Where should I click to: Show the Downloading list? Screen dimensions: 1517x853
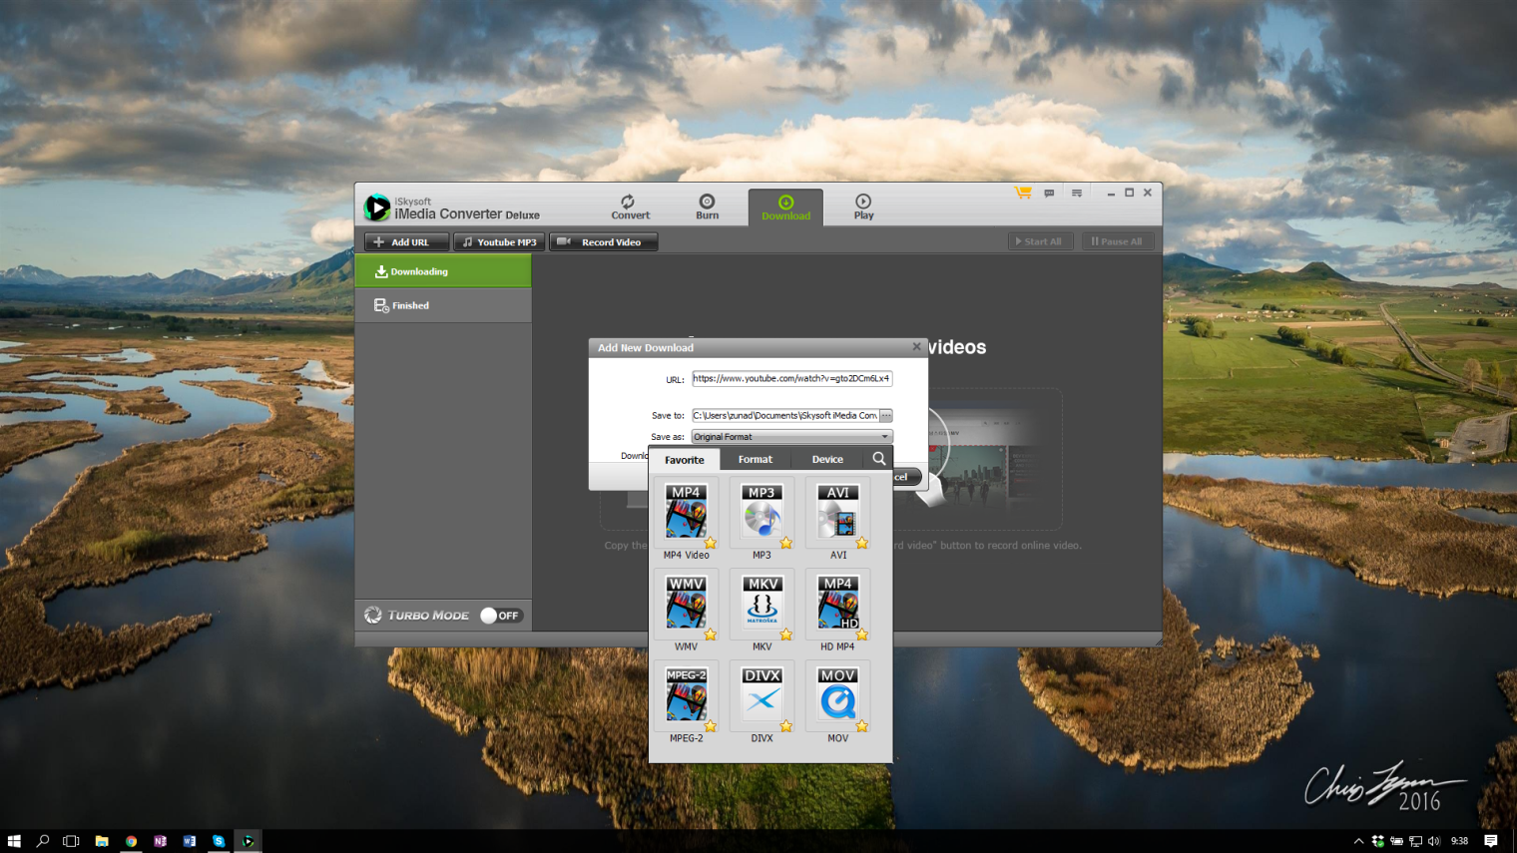pos(443,271)
